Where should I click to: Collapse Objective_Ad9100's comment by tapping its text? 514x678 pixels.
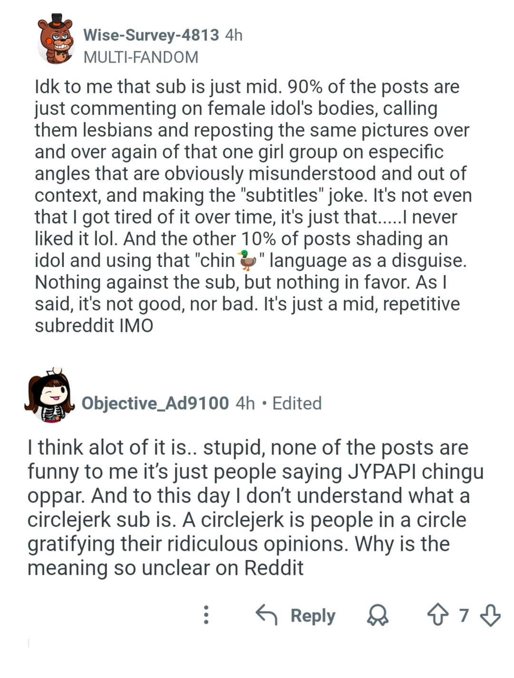coord(247,507)
